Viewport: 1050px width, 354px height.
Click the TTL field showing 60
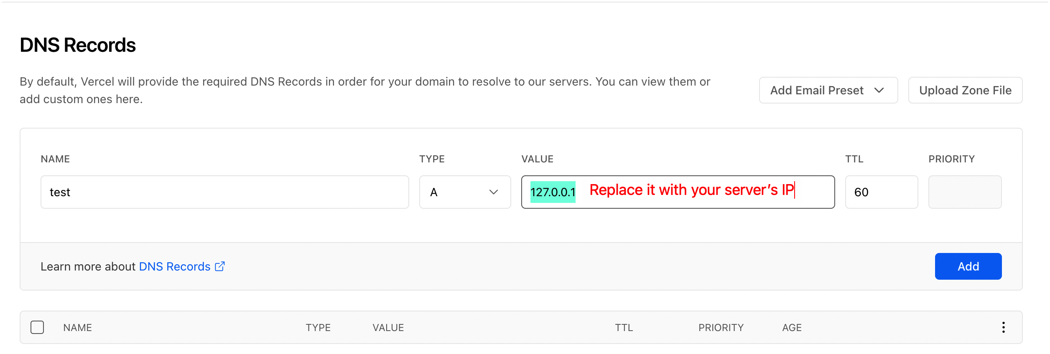click(881, 192)
